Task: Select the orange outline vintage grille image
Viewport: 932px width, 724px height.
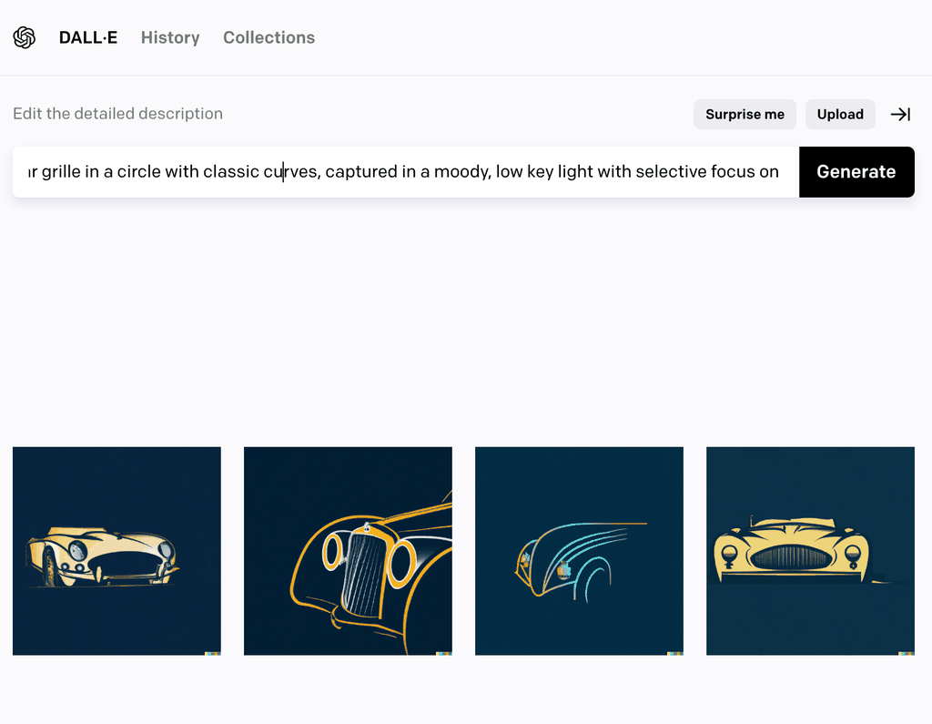Action: pyautogui.click(x=348, y=550)
